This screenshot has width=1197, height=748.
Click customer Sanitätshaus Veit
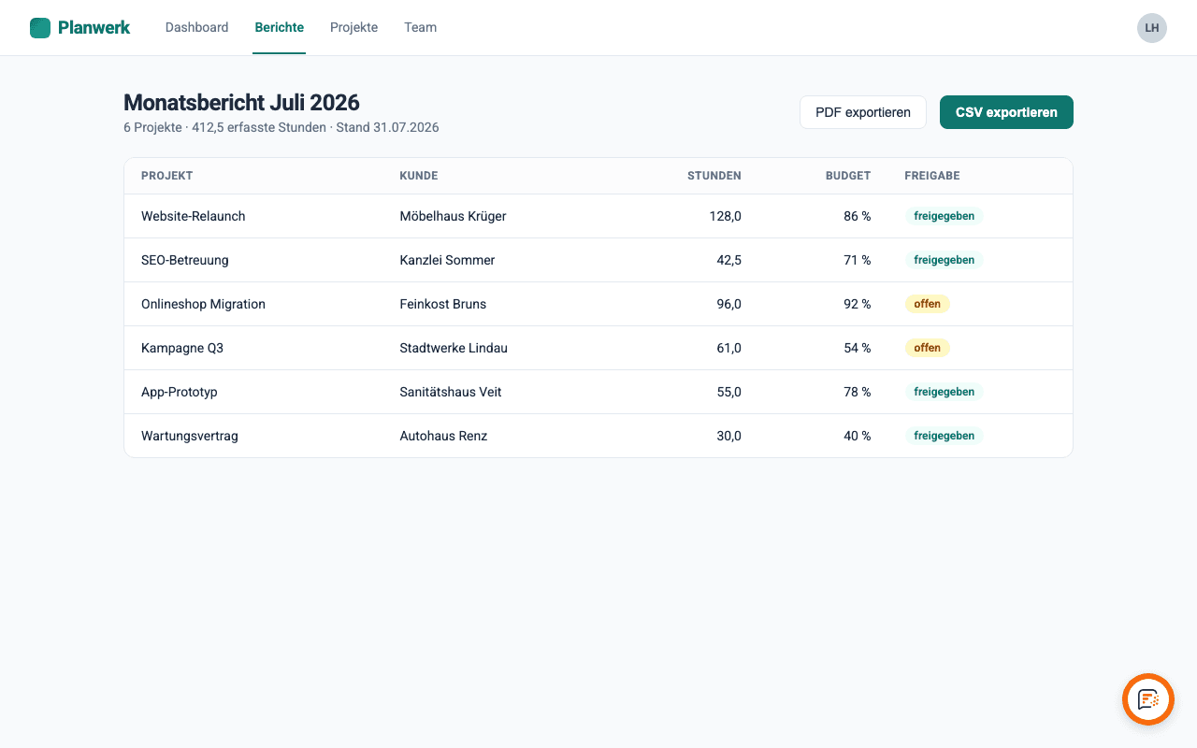(451, 392)
